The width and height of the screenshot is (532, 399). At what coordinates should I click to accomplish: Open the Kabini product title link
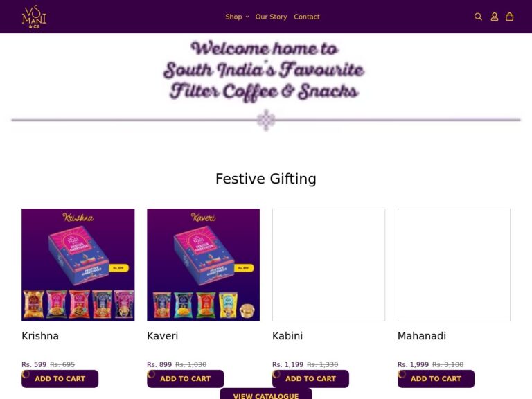(287, 336)
